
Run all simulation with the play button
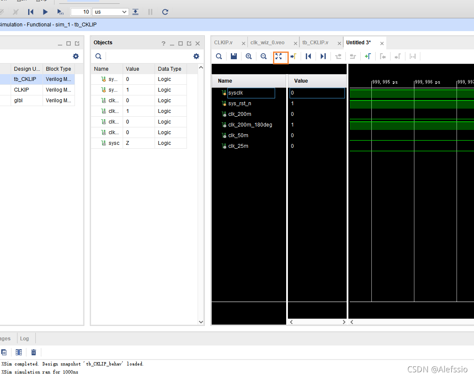click(x=45, y=12)
